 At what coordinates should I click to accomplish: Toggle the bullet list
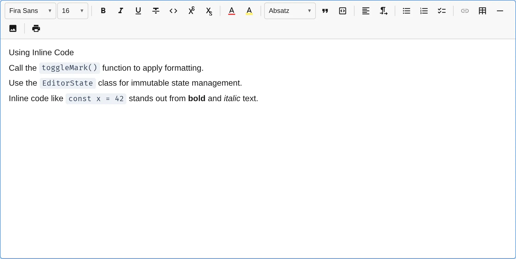(x=406, y=11)
